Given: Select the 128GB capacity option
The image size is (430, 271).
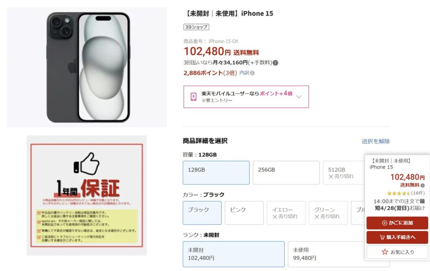Looking at the screenshot, I should click(216, 173).
